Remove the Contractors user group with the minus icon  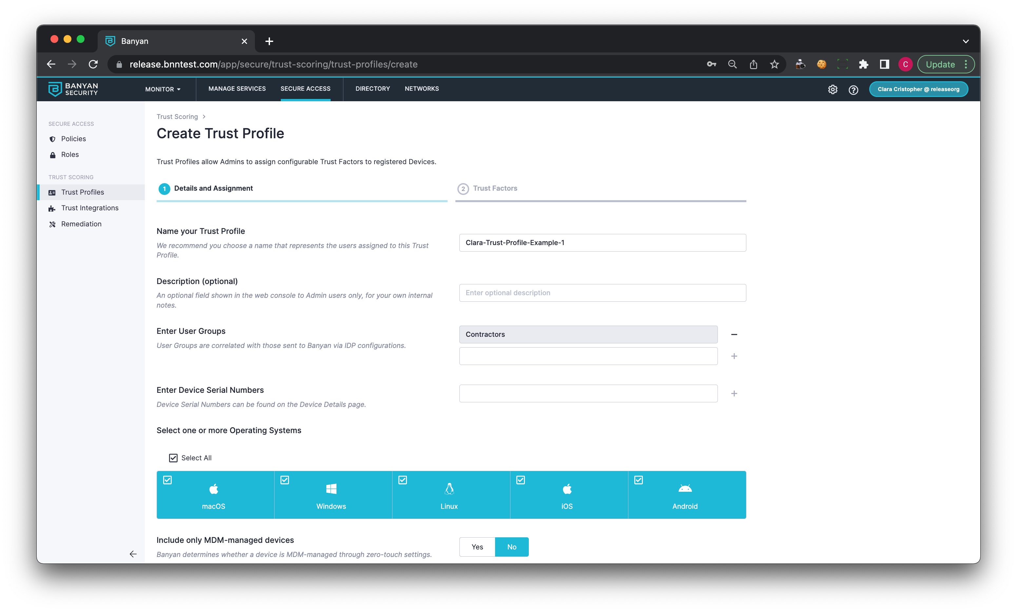pyautogui.click(x=734, y=335)
